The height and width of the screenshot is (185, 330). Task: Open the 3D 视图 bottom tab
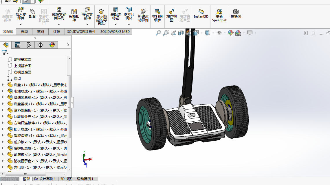(66, 179)
